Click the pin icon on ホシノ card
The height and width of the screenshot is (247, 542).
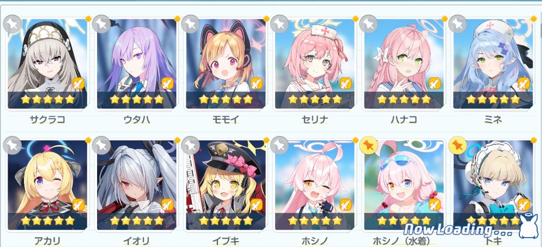(279, 145)
